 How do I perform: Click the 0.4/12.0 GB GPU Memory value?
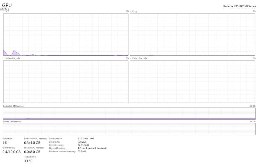(12, 152)
